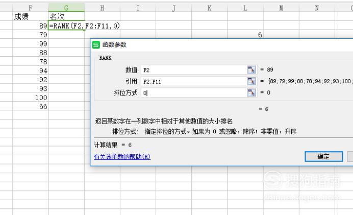Click the 数值 input box containing F2

[x=193, y=69]
